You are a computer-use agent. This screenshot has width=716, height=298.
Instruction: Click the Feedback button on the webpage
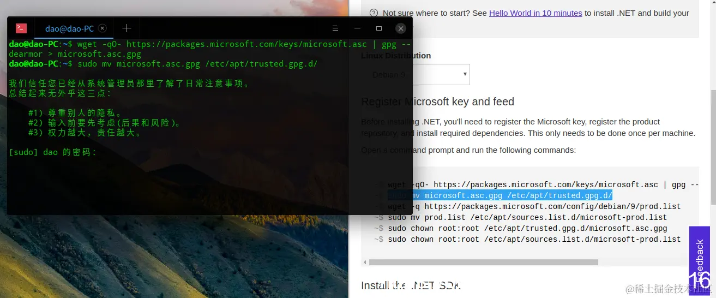tap(700, 261)
